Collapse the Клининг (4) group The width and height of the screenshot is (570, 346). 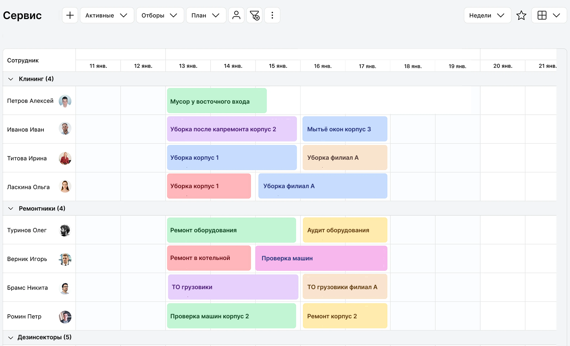pos(11,79)
